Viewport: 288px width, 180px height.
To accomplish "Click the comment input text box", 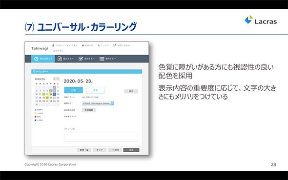I will [101, 137].
